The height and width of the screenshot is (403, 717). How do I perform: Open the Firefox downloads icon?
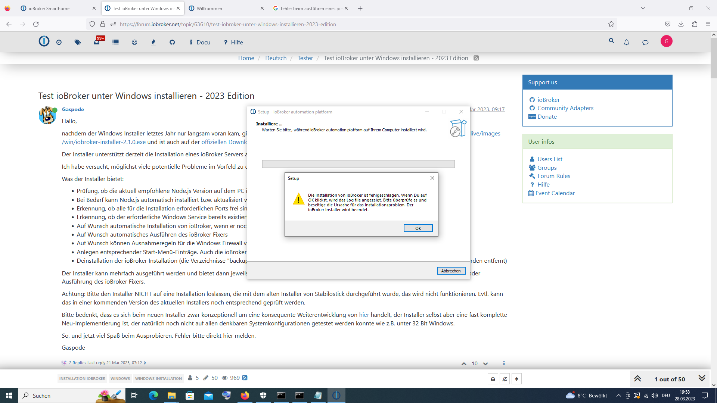click(681, 24)
